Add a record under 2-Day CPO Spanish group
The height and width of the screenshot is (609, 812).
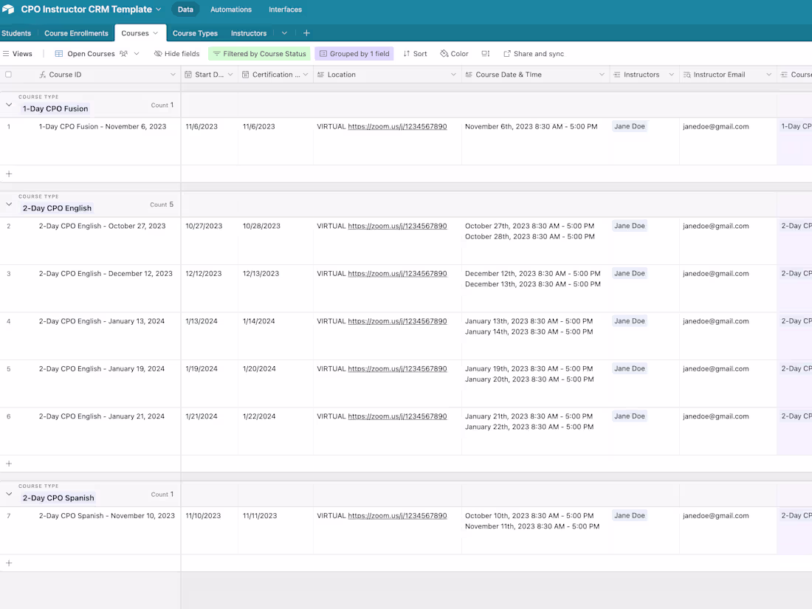(x=8, y=563)
